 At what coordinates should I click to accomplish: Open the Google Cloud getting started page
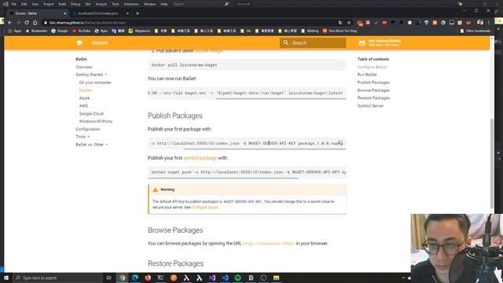pyautogui.click(x=91, y=113)
